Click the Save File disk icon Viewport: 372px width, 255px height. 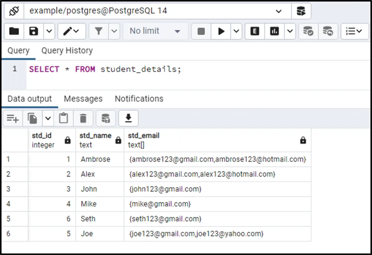34,31
